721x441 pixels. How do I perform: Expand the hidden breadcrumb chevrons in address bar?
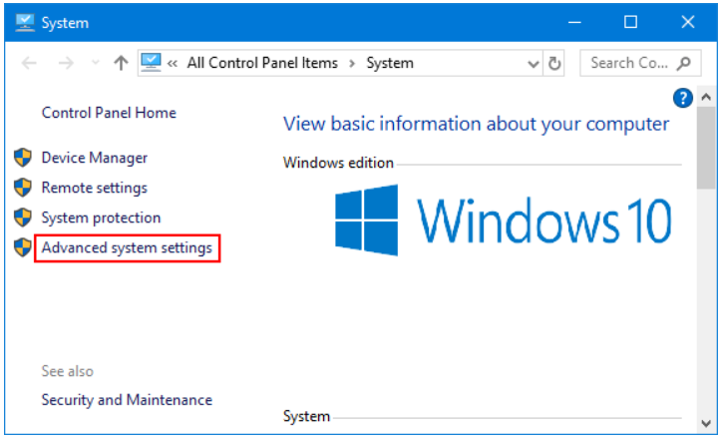click(173, 63)
